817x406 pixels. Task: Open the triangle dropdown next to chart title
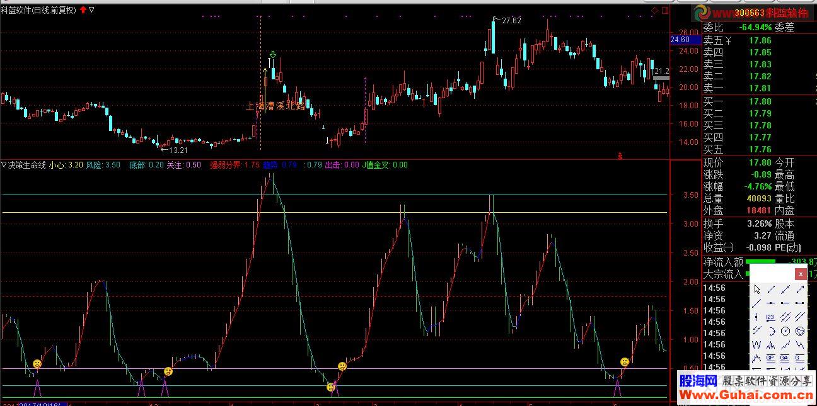point(91,9)
